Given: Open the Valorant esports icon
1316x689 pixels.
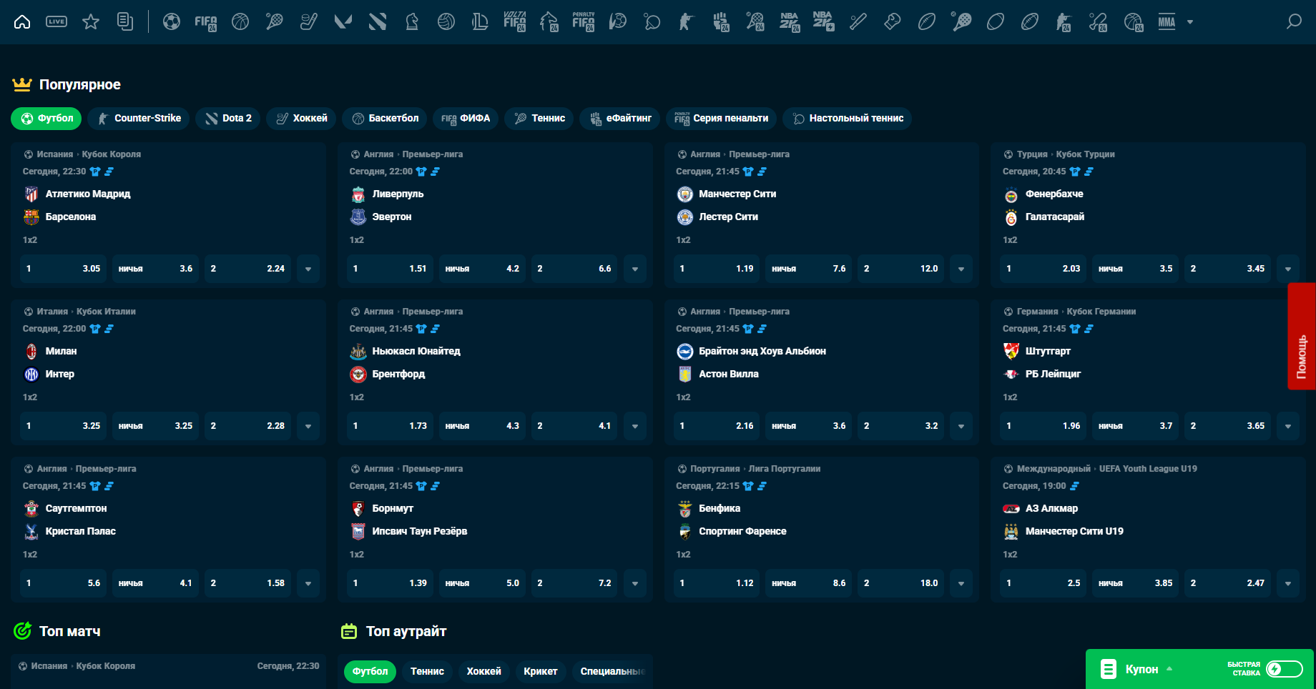Looking at the screenshot, I should pos(343,22).
